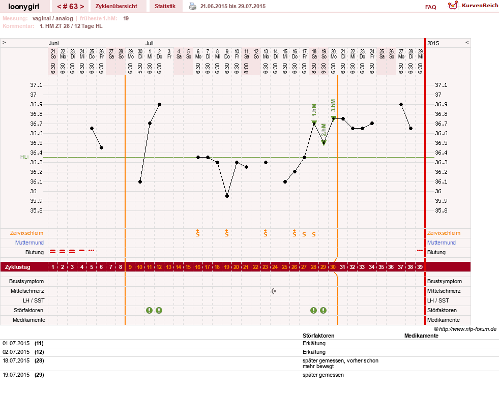Click the KurvenReich text link

[x=480, y=6]
